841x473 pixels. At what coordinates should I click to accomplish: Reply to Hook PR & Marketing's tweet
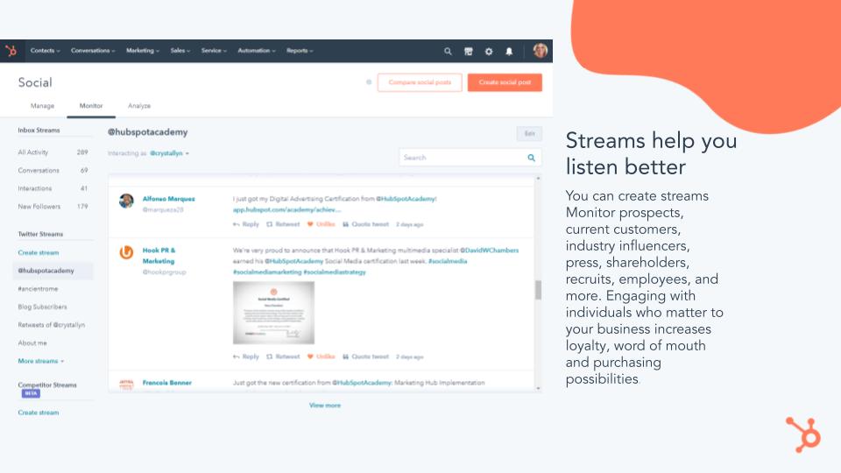click(246, 357)
